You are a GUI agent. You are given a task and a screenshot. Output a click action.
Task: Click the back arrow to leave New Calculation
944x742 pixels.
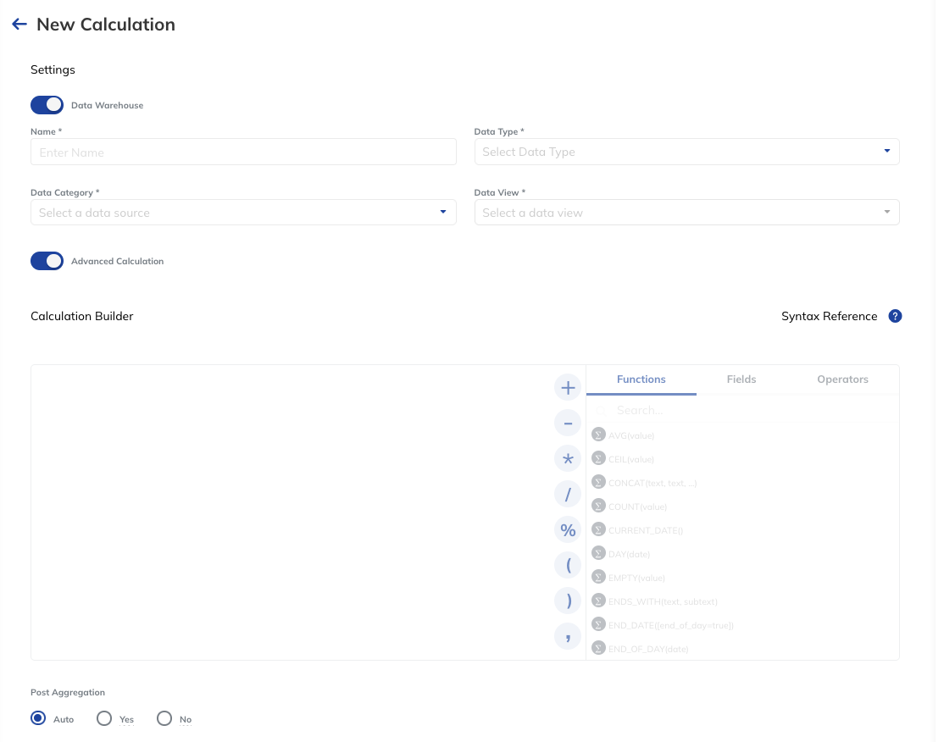pyautogui.click(x=19, y=24)
